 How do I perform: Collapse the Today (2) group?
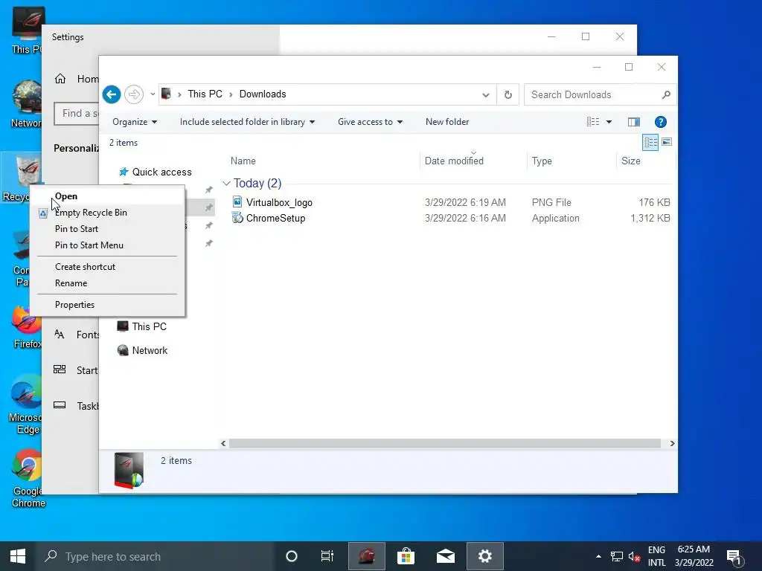(x=226, y=183)
